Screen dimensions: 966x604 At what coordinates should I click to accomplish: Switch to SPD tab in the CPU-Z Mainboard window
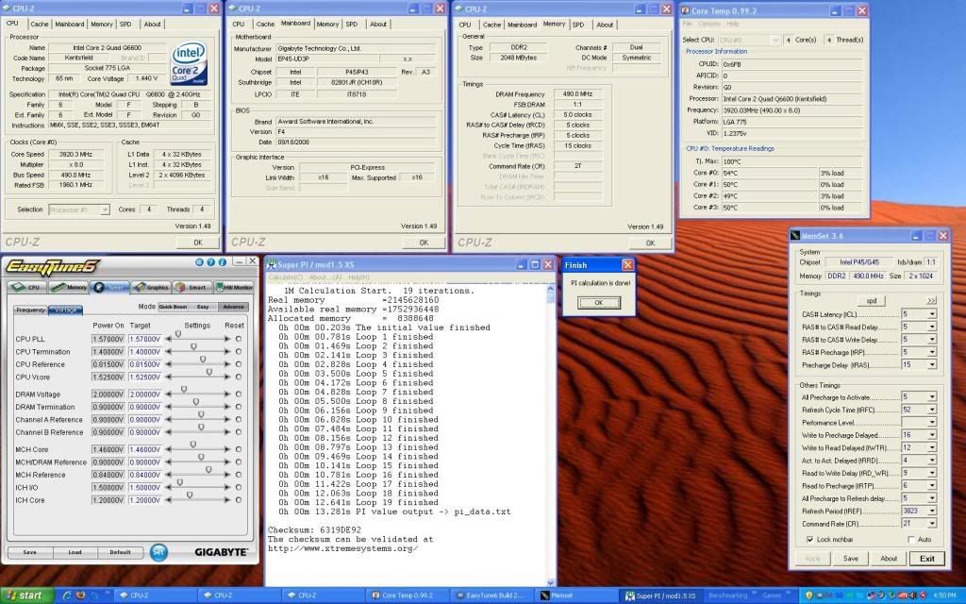[x=352, y=24]
